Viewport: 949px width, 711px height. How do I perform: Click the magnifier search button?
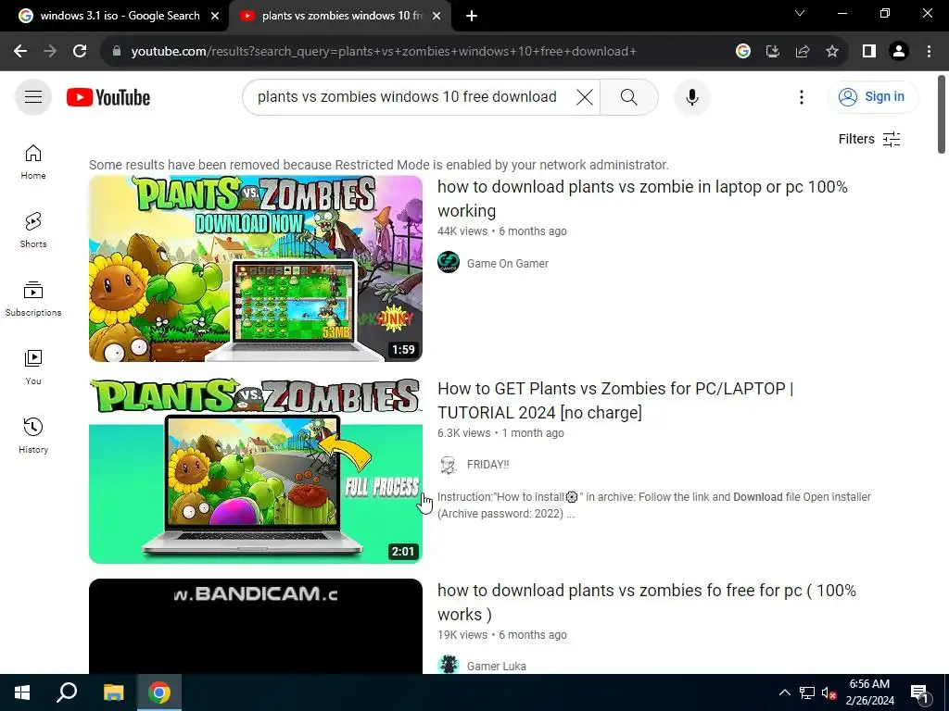point(629,96)
